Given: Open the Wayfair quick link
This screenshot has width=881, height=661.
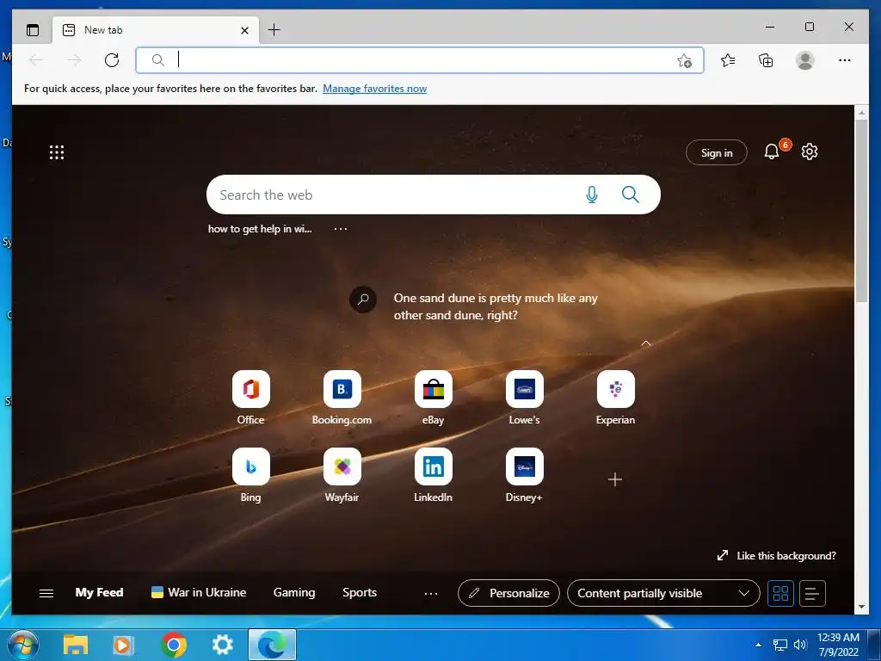Looking at the screenshot, I should pos(342,475).
